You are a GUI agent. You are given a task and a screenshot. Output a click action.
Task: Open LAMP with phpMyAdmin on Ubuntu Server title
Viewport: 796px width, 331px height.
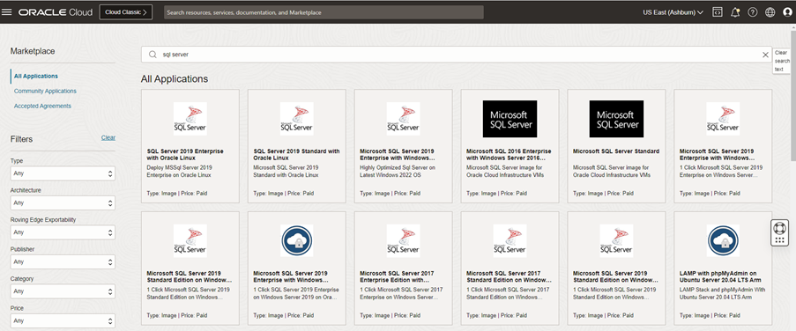[720, 276]
